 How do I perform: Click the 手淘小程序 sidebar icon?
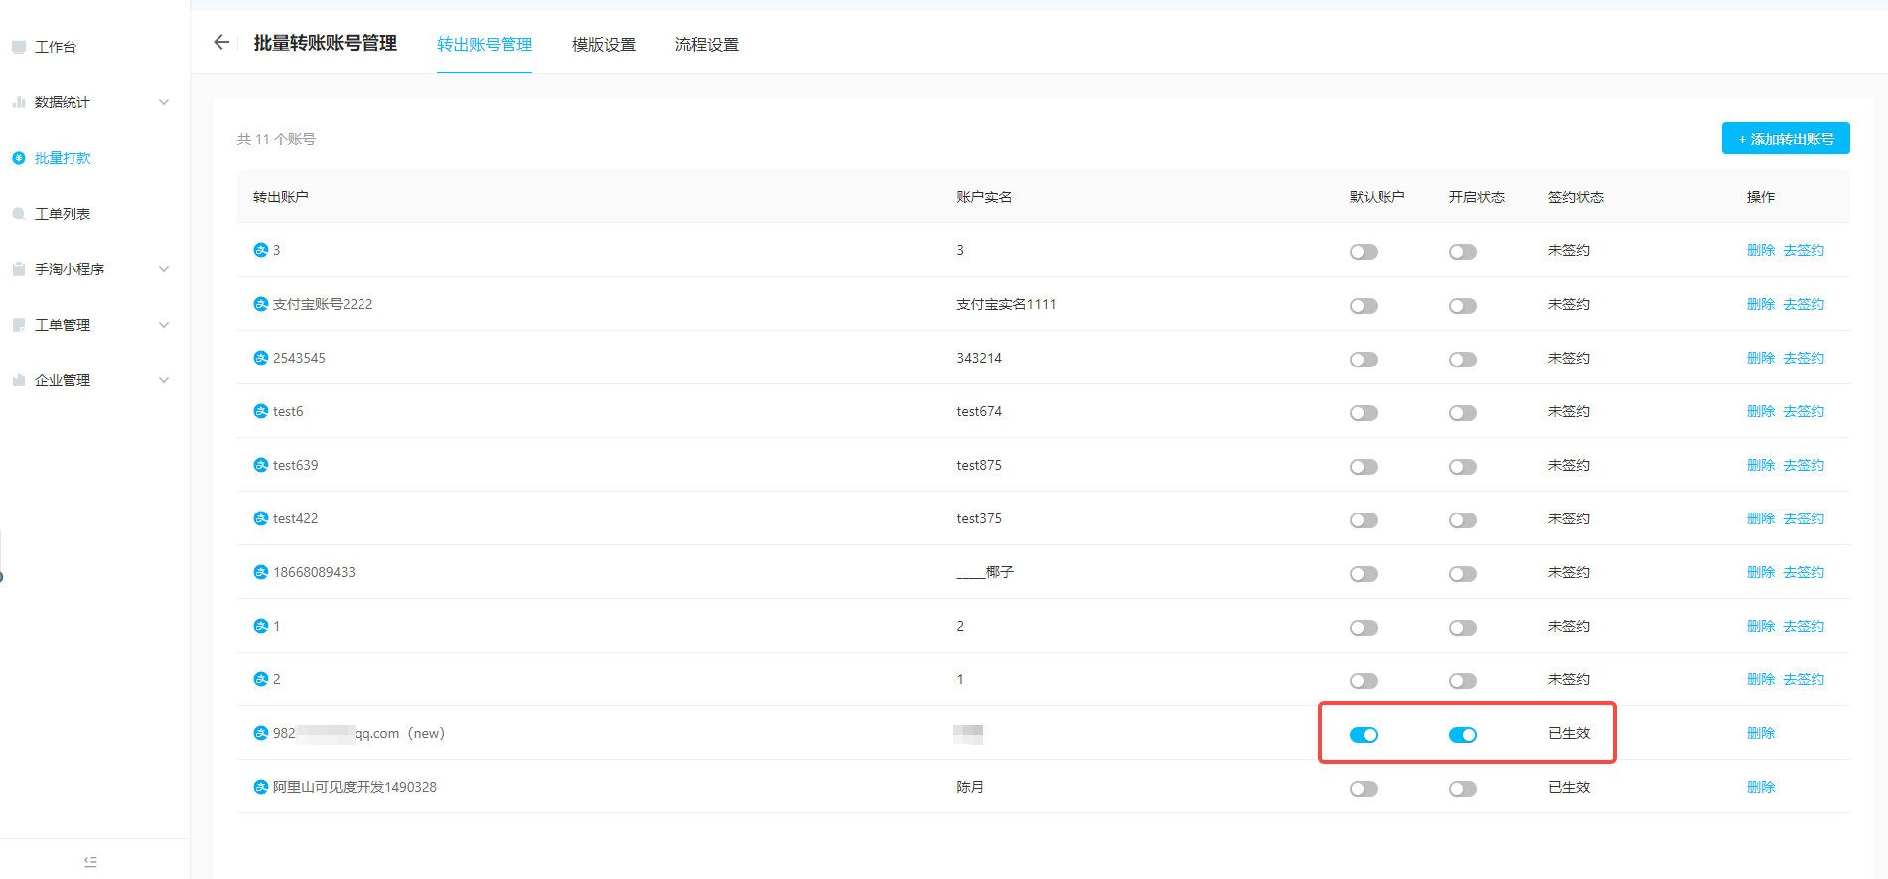click(x=19, y=269)
